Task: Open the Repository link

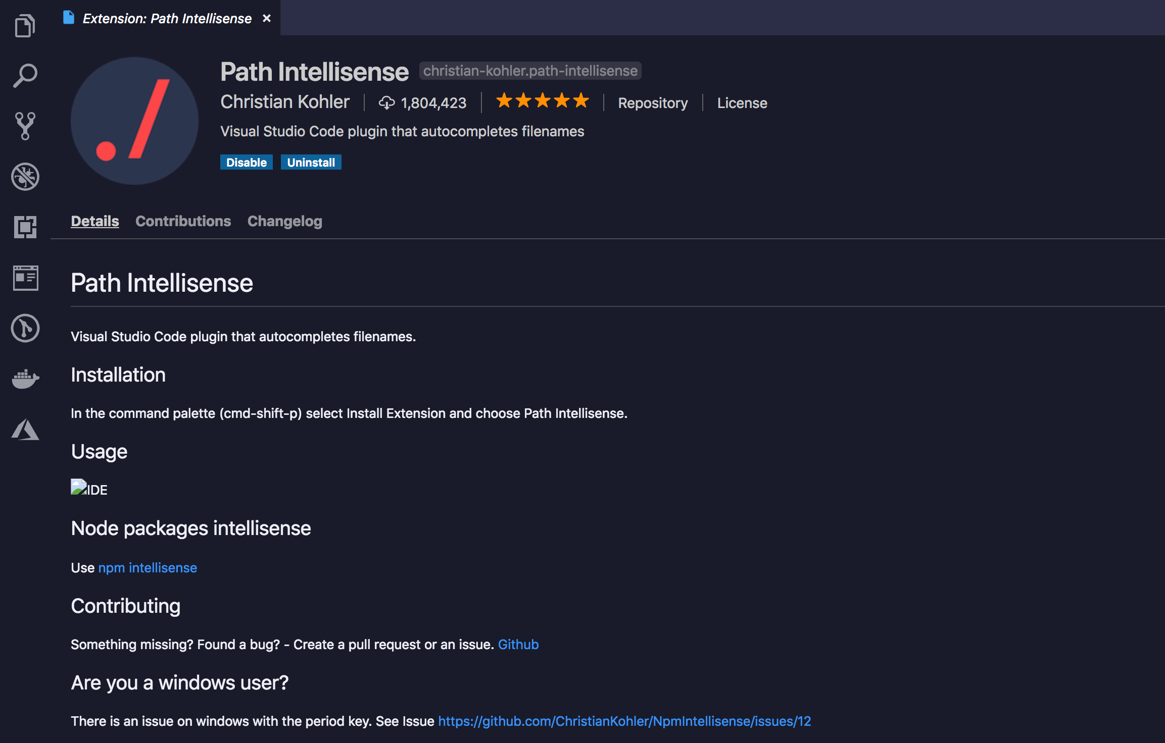Action: (x=653, y=102)
